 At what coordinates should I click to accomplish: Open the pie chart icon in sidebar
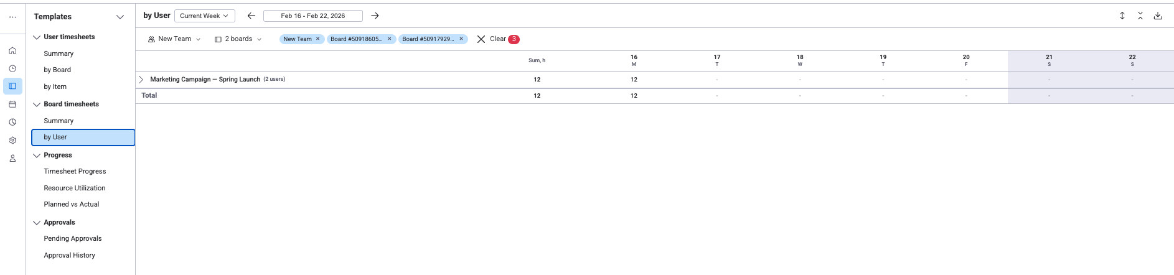click(12, 122)
